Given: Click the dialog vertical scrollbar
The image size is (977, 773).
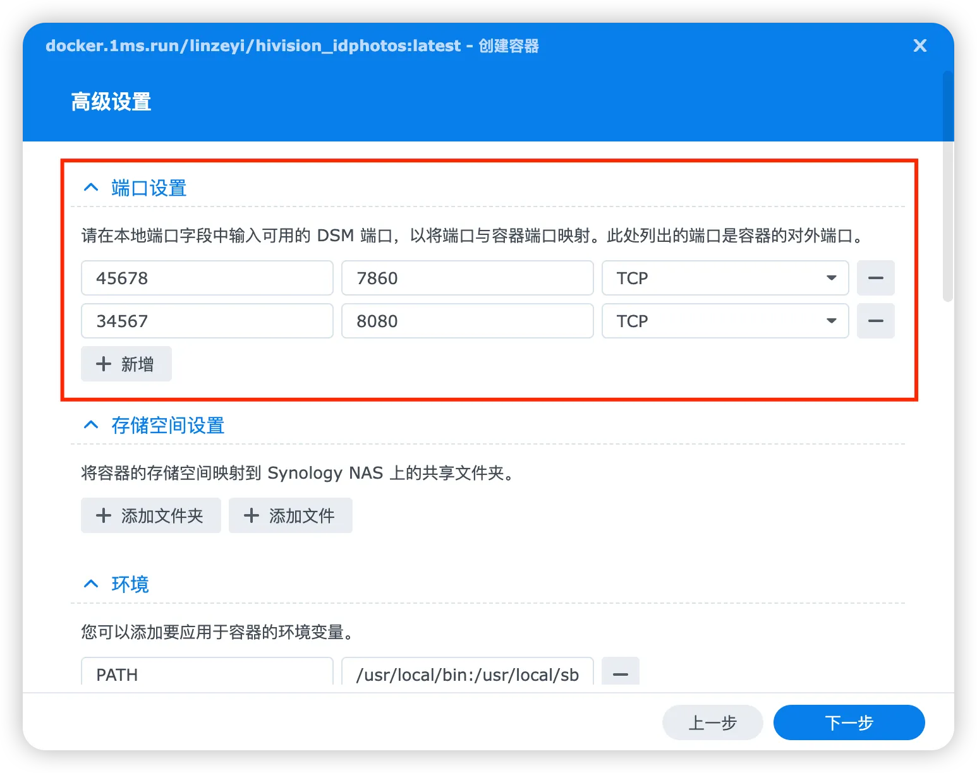Looking at the screenshot, I should (x=948, y=186).
